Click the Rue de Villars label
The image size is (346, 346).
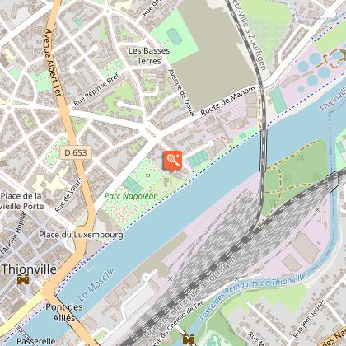68,195
